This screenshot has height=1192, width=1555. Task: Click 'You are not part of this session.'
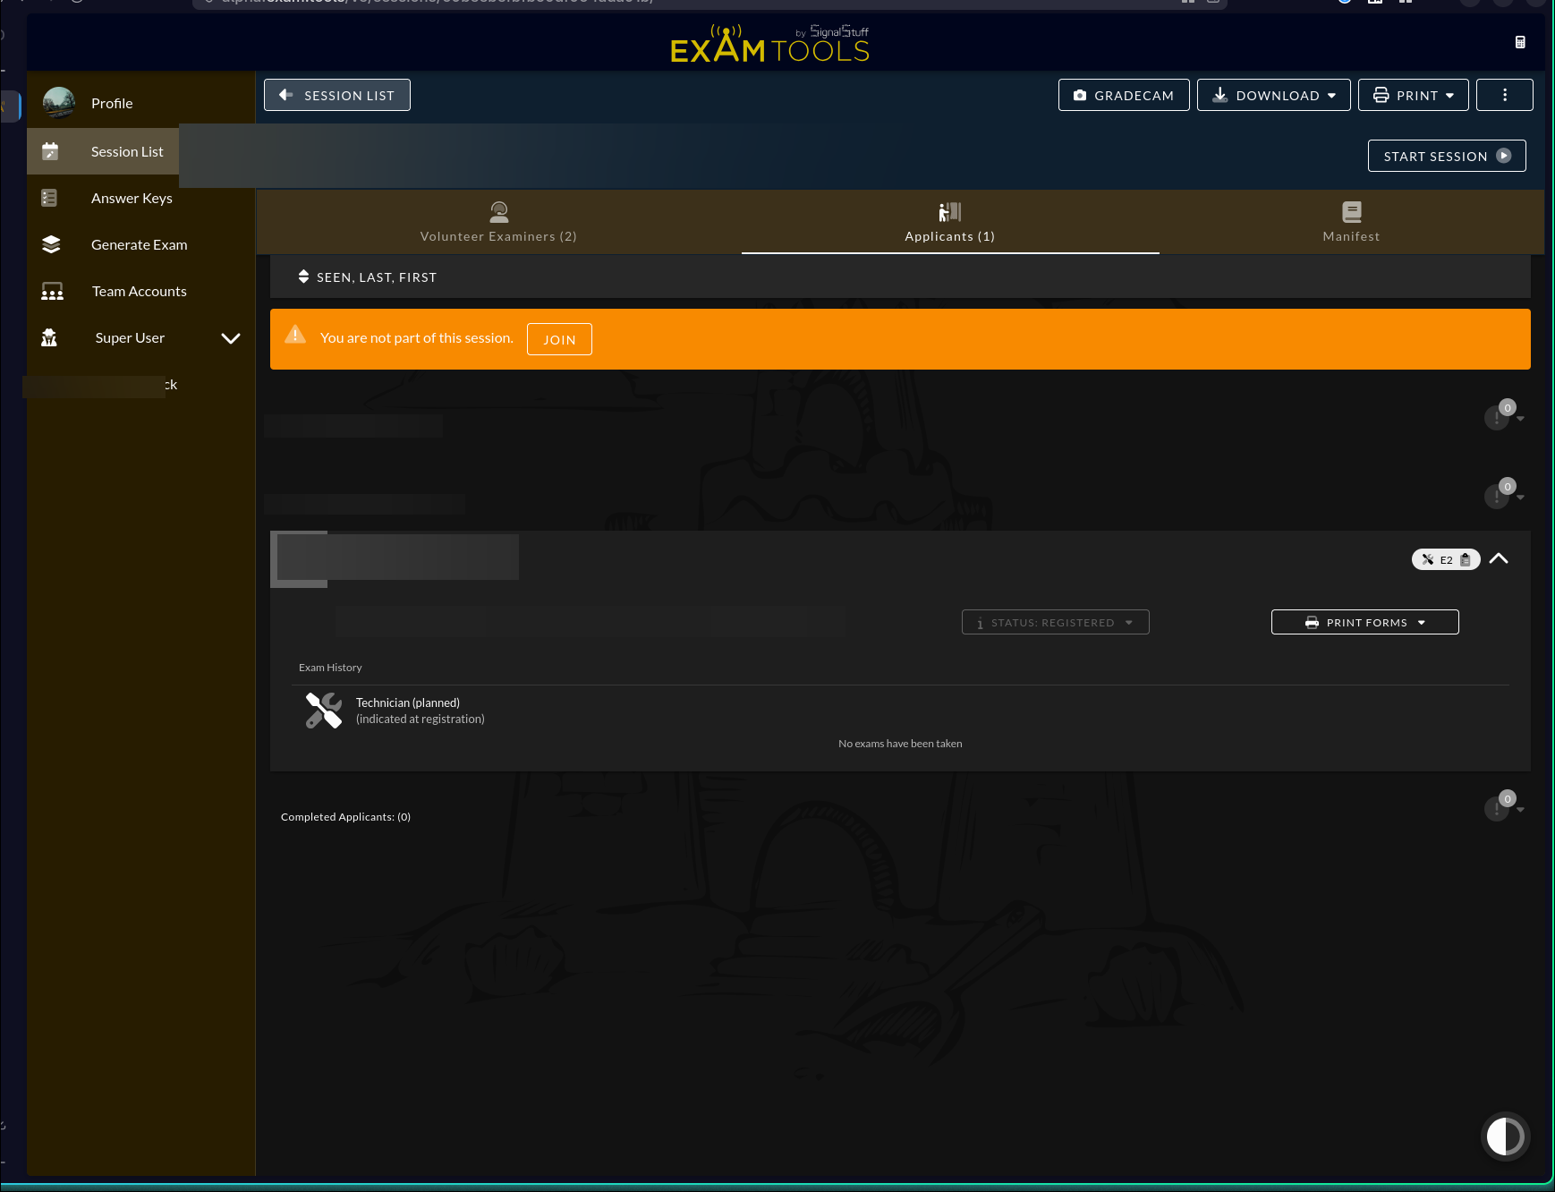[x=417, y=338]
